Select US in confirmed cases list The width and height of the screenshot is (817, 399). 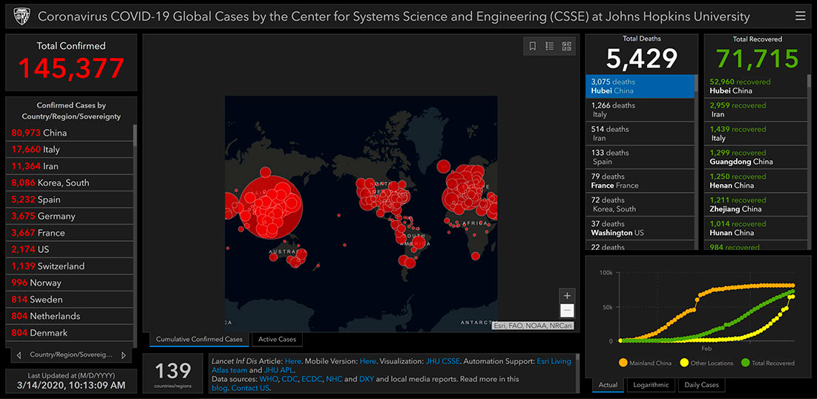pyautogui.click(x=70, y=249)
